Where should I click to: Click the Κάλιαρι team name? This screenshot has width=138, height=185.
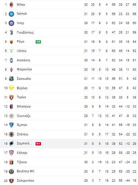[22, 153]
